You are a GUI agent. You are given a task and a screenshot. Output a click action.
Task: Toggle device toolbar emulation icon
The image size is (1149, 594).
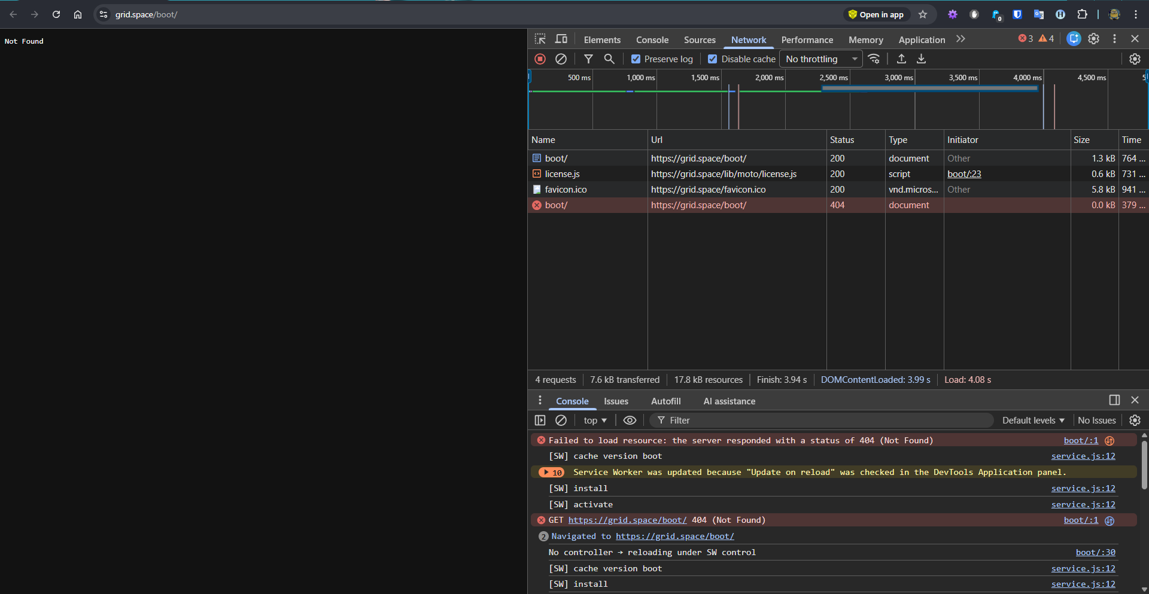561,39
